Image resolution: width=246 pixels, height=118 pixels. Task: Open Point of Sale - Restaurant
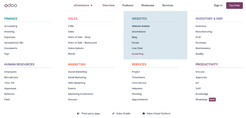pos(82,43)
